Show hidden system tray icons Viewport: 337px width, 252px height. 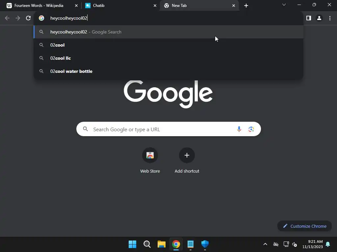tap(265, 244)
